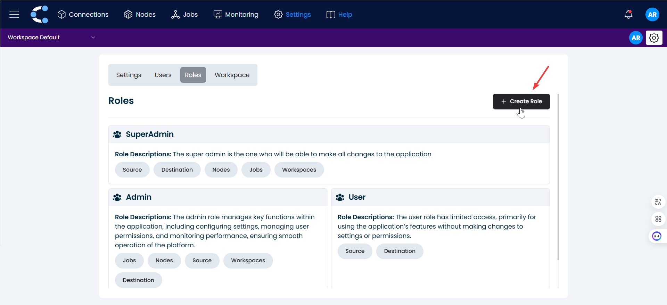Image resolution: width=667 pixels, height=305 pixels.
Task: Click the app logo in header
Action: coord(39,14)
